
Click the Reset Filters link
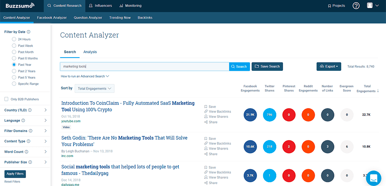point(12,181)
